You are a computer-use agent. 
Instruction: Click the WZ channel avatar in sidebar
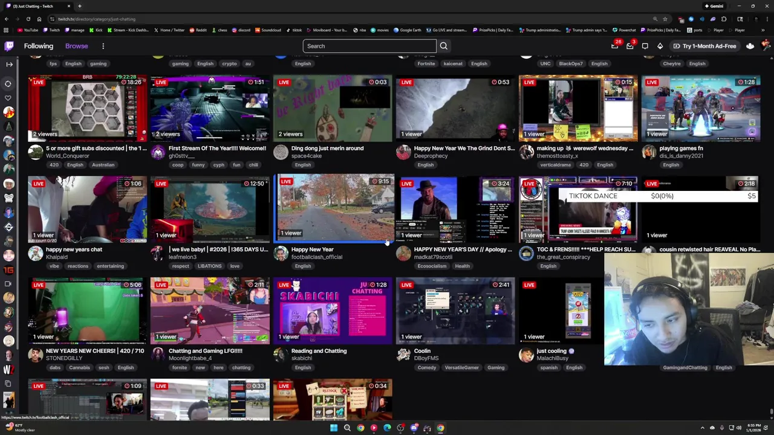[8, 370]
